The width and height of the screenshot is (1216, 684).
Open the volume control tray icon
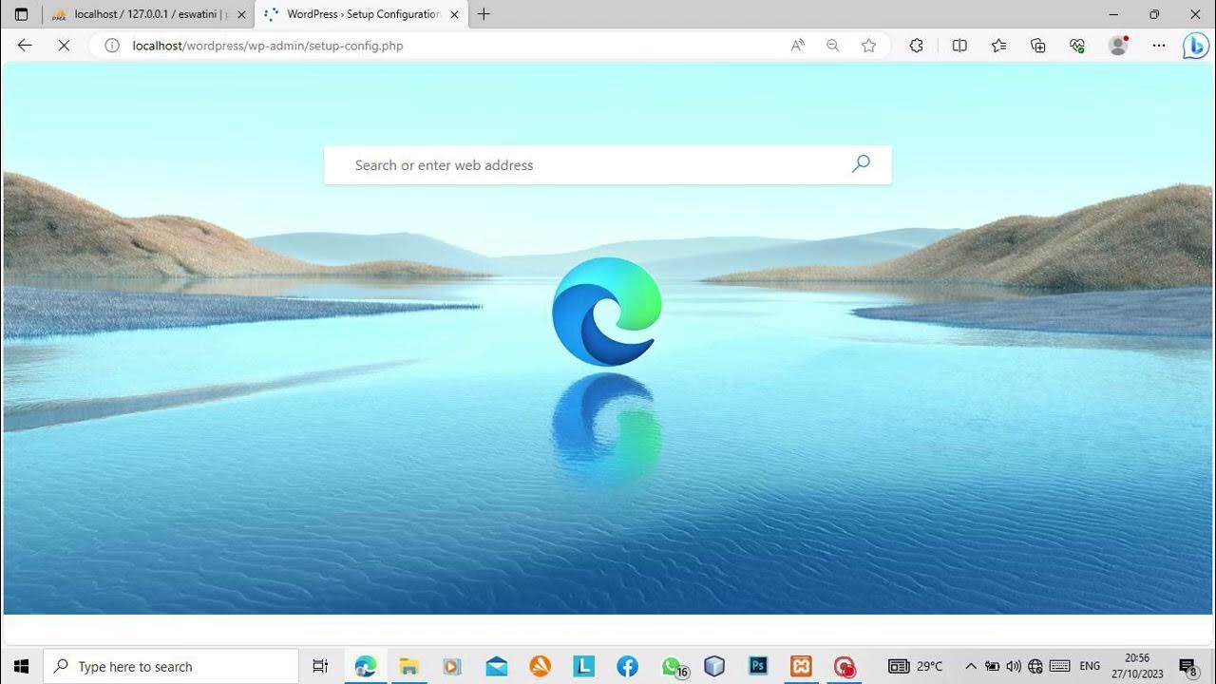point(1014,667)
